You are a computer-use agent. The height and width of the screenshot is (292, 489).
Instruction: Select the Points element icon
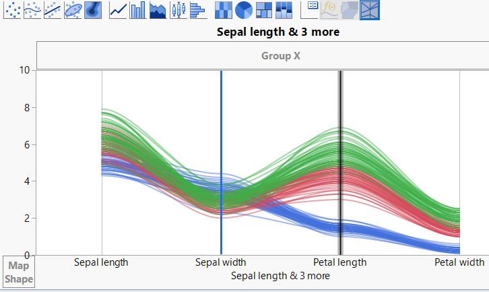point(13,9)
